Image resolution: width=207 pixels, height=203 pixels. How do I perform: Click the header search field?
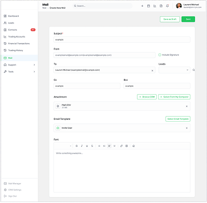[x=102, y=6]
